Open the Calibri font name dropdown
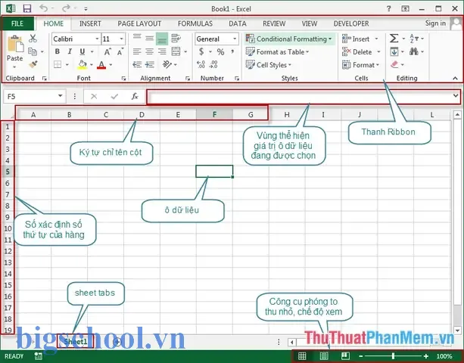Image resolution: width=464 pixels, height=363 pixels. (x=97, y=39)
